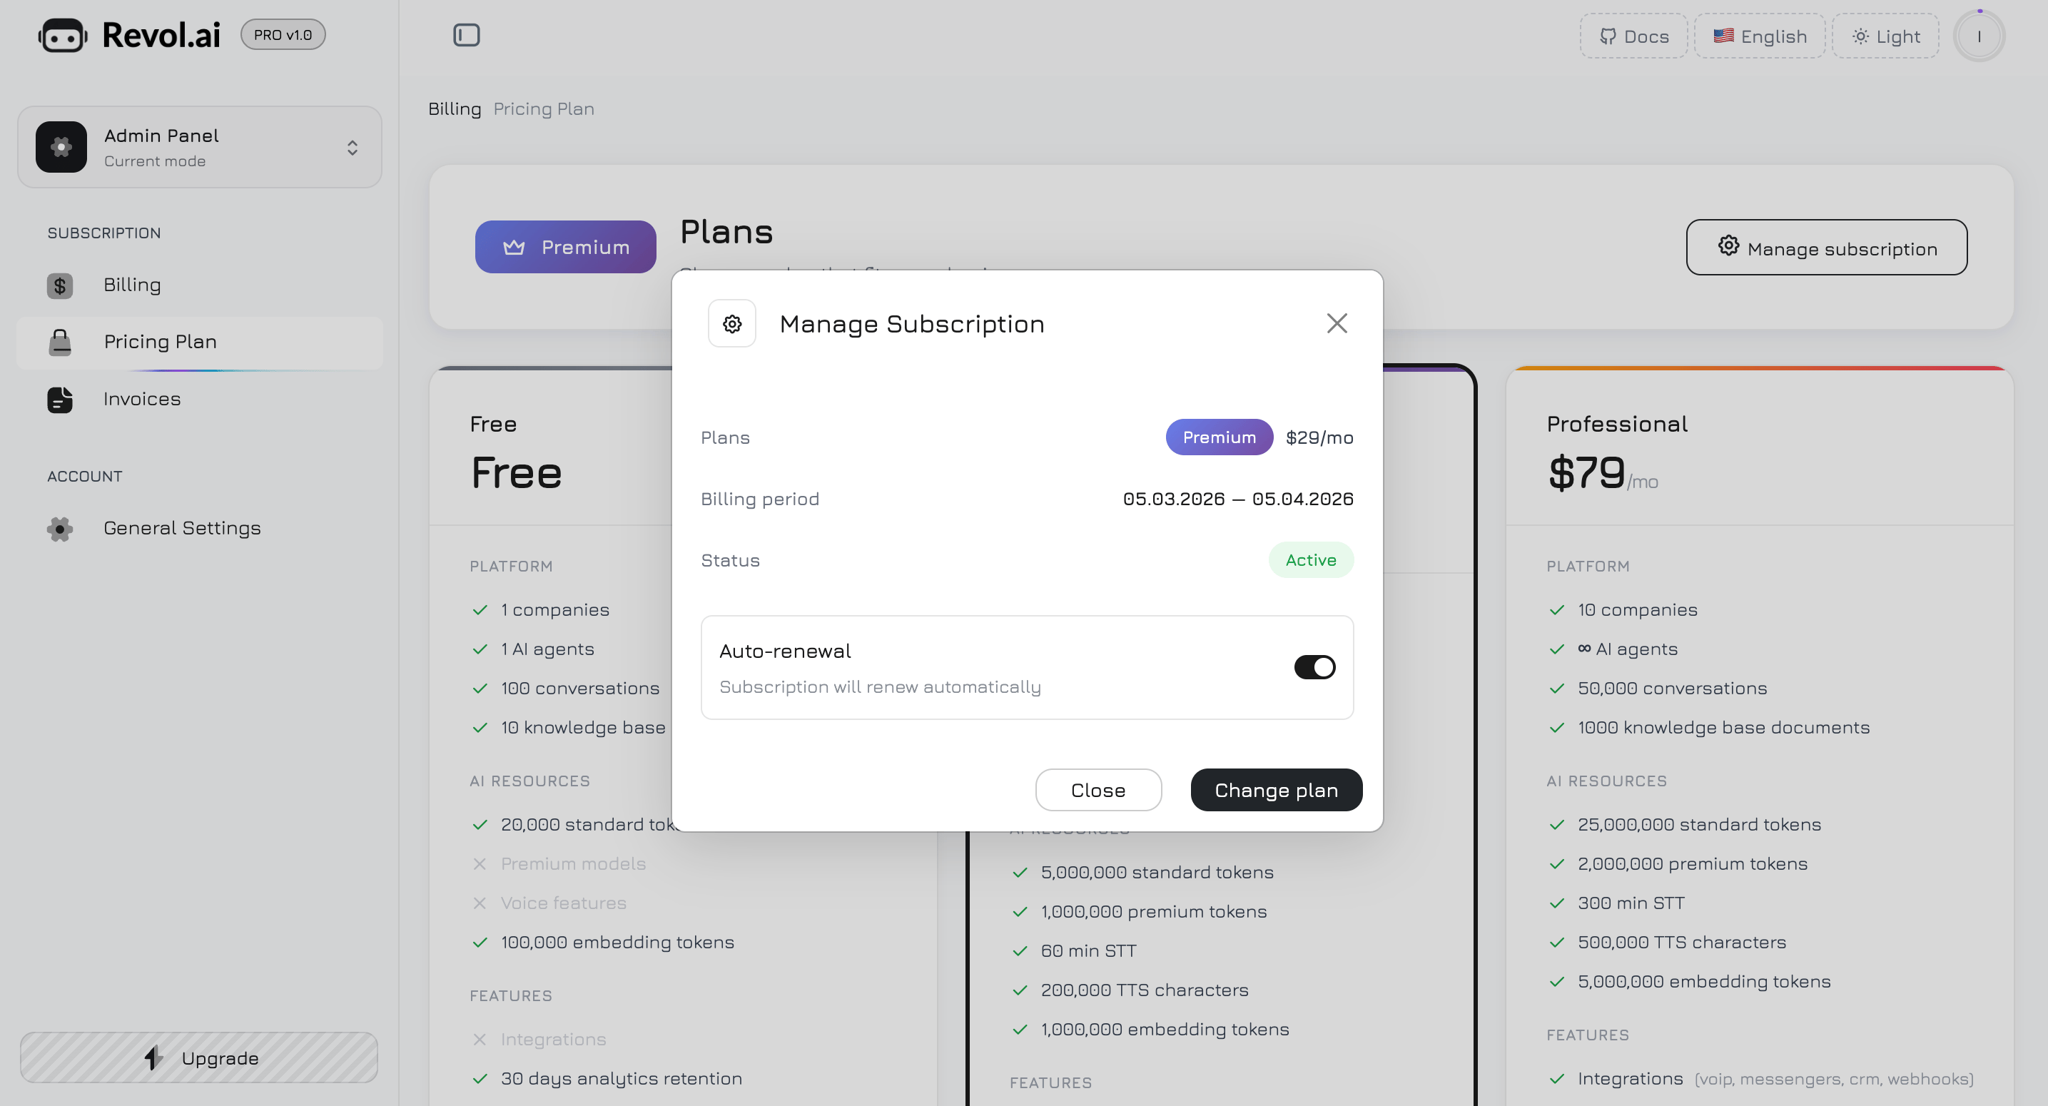2048x1106 pixels.
Task: Expand the Admin Panel mode switcher chevrons
Action: [353, 148]
